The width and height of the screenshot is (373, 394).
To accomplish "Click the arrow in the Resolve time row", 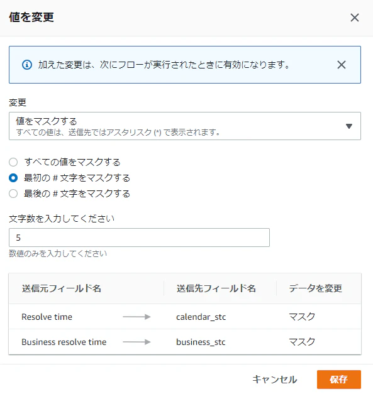I will tap(136, 317).
